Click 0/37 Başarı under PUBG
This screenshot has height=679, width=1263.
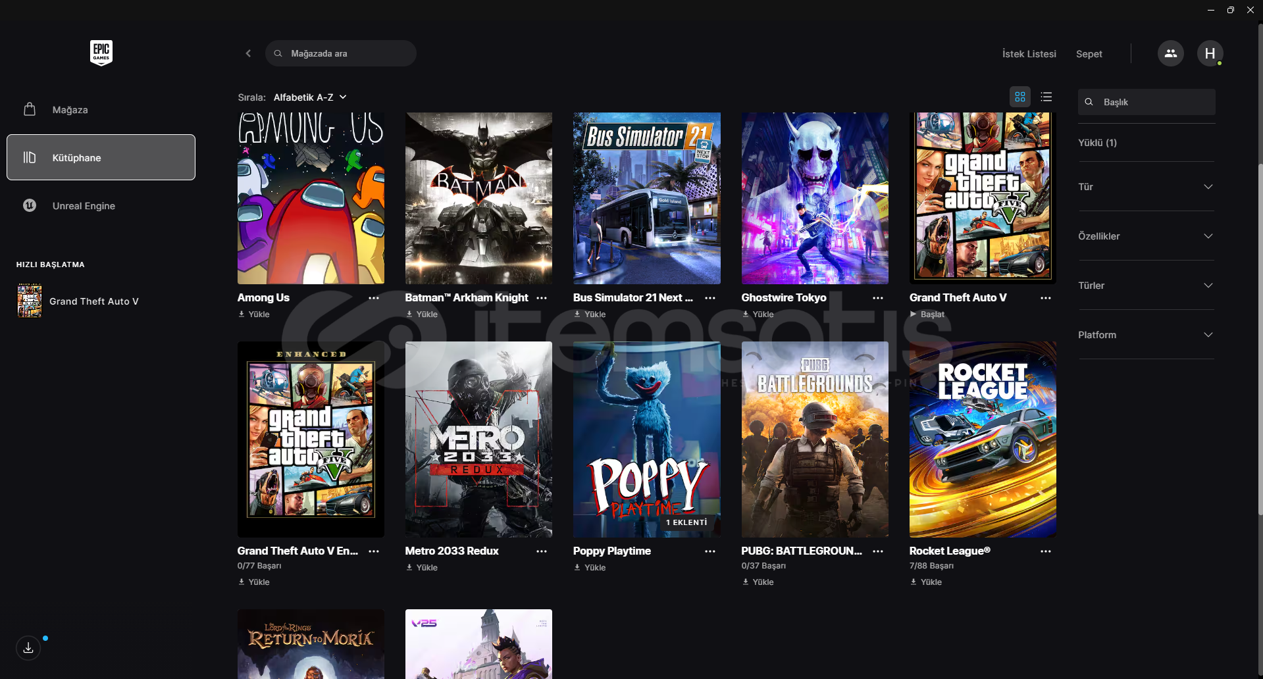point(763,566)
